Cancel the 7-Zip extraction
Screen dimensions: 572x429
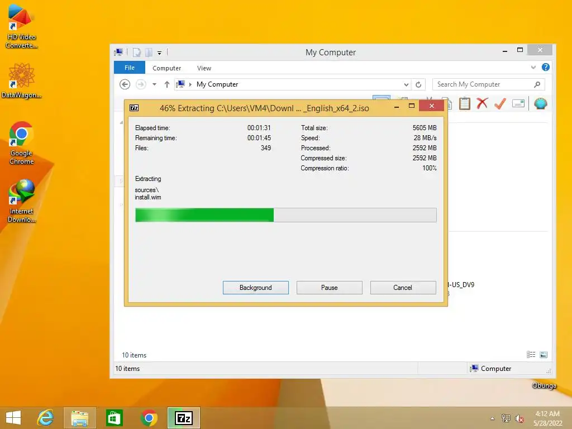403,288
